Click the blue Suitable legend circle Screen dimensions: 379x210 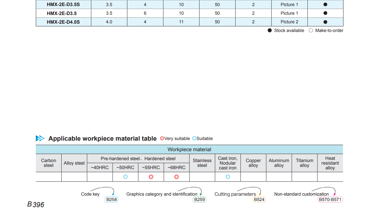pyautogui.click(x=194, y=139)
